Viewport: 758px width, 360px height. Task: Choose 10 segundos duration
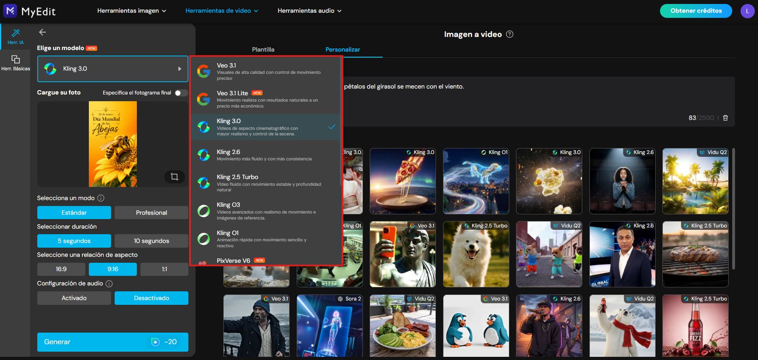(x=152, y=241)
